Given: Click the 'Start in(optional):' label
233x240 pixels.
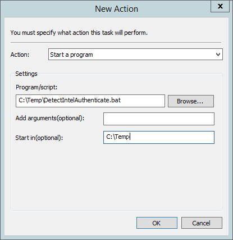Looking at the screenshot, I should point(39,138).
